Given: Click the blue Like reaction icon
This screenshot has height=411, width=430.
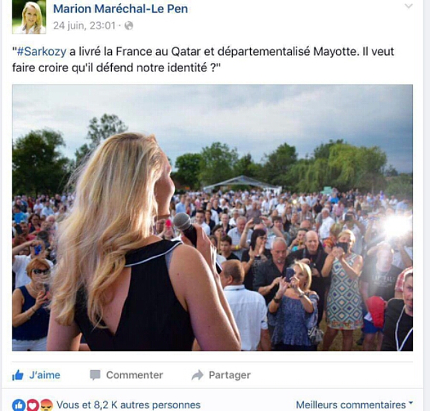Looking at the screenshot, I should click(x=19, y=405).
